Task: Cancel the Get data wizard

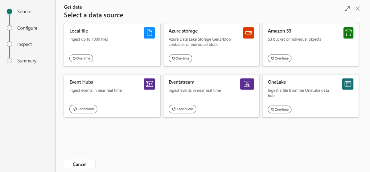Action: pos(80,164)
